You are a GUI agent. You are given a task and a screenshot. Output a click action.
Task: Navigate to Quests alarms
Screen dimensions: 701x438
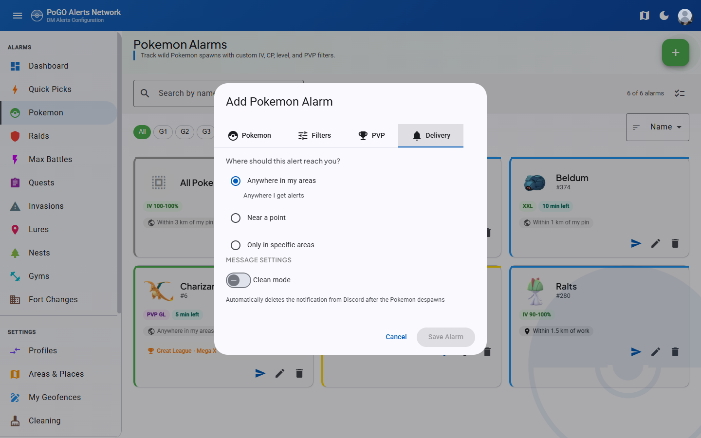tap(58, 183)
